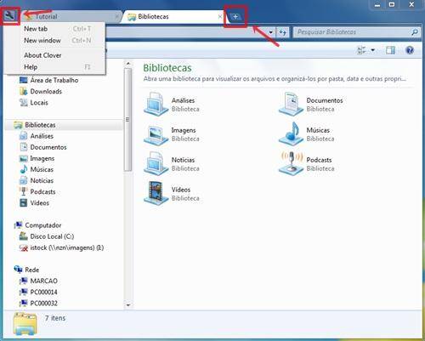Close the Bibliotecas tab
Image resolution: width=425 pixels, height=341 pixels.
pos(220,17)
